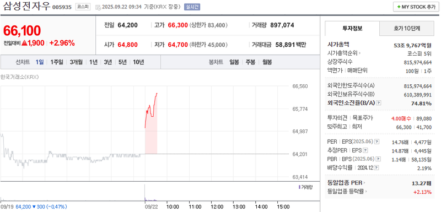
Task: Click the 코스피 market badge
Action: 83,7
